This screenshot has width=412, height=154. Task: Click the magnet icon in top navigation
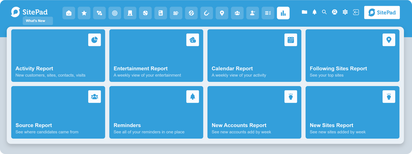(x=206, y=13)
